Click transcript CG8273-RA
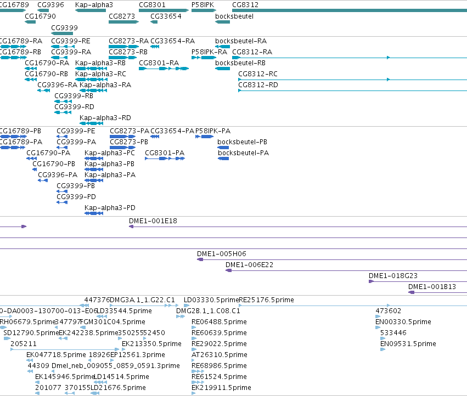This screenshot has height=396, width=467. pos(128,41)
